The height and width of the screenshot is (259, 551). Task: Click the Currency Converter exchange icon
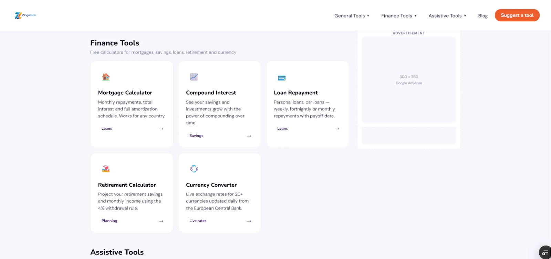pos(194,169)
